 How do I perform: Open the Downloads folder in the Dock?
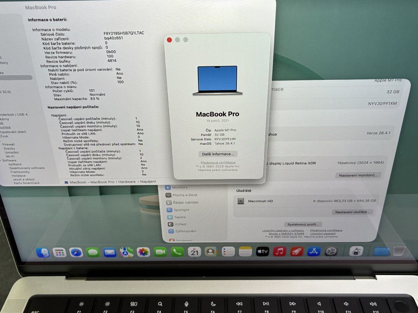381,251
